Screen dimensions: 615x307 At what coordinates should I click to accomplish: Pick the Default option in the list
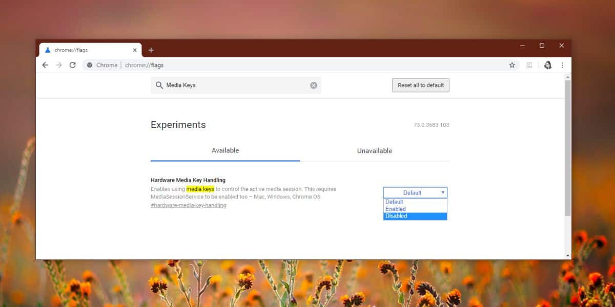tap(415, 202)
